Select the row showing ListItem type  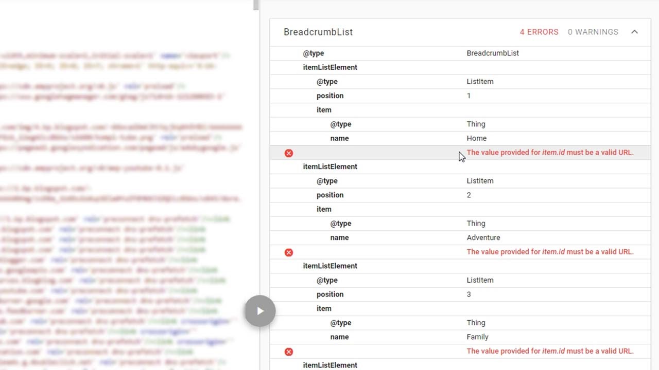pos(479,81)
